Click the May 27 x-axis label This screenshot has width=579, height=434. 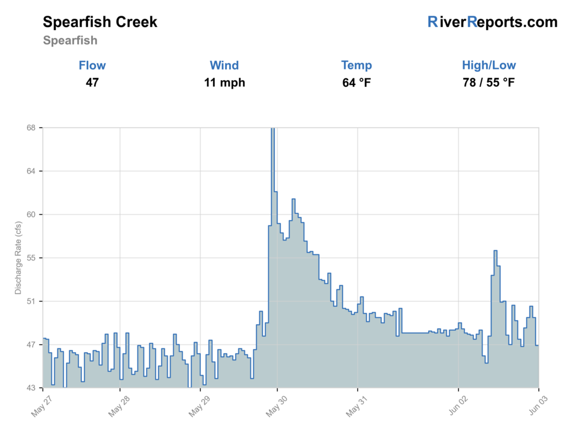pos(41,406)
